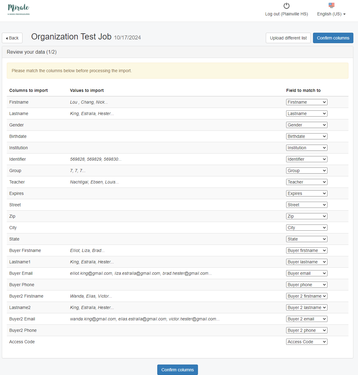Click the top Confirm columns button
Viewport: 358px width, 375px height.
(333, 38)
